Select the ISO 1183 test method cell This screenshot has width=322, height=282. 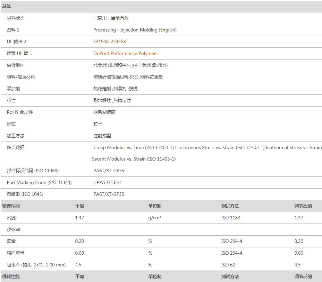point(230,218)
